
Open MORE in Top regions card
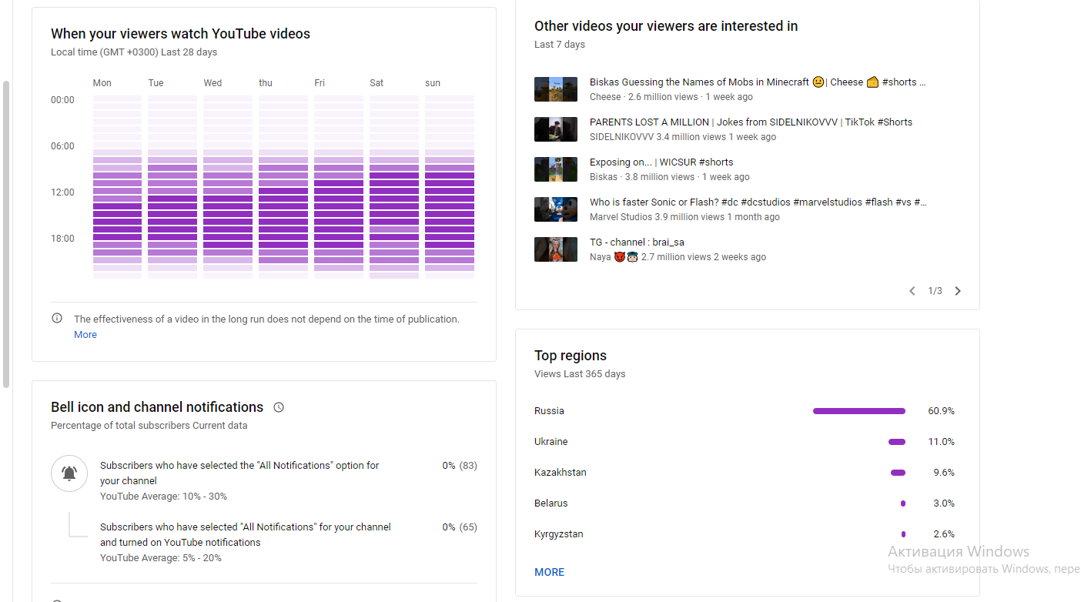pos(550,572)
